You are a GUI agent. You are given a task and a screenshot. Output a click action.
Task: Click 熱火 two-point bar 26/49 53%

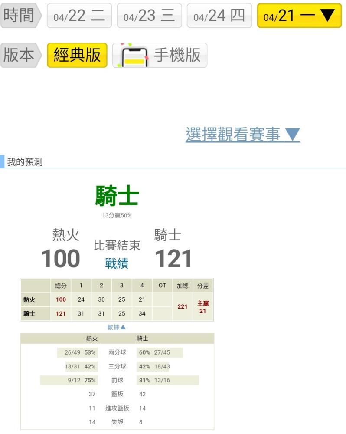(x=78, y=352)
